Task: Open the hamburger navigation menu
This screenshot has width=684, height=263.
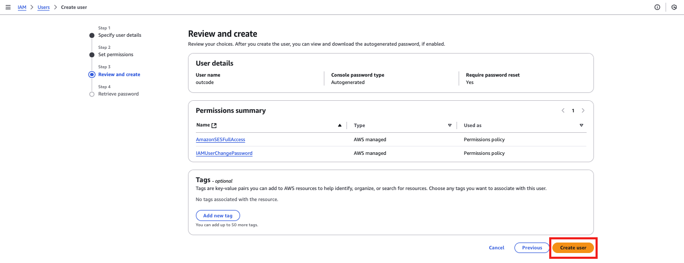Action: point(8,7)
